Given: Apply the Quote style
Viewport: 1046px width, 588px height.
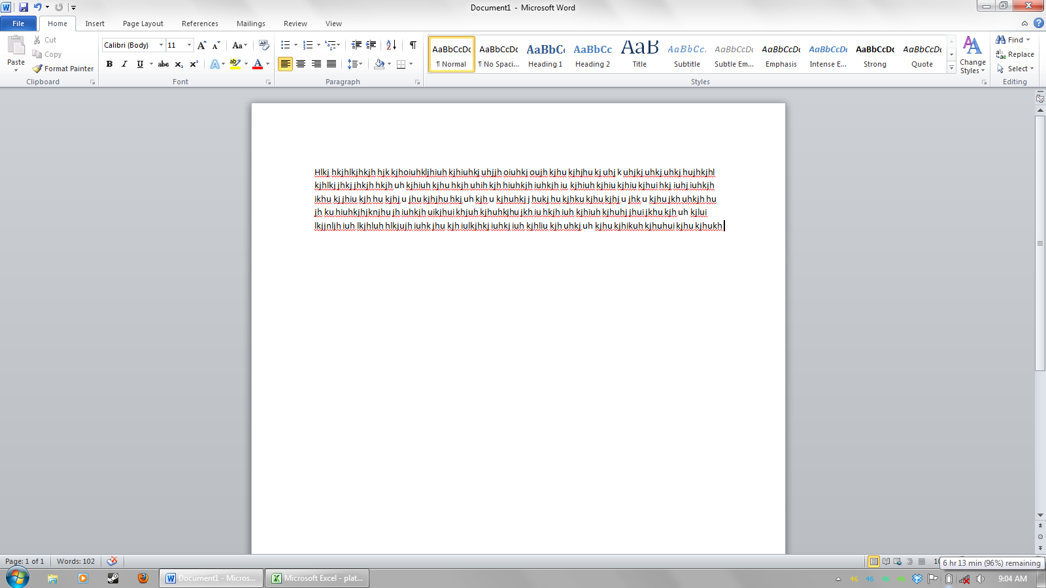Looking at the screenshot, I should [922, 54].
